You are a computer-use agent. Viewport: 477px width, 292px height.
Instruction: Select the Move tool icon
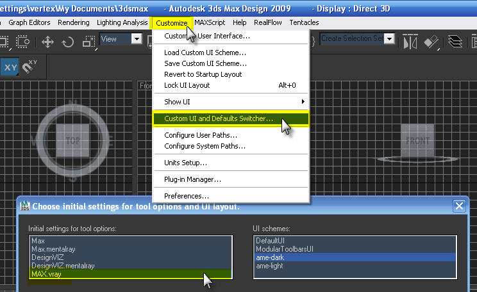(47, 42)
